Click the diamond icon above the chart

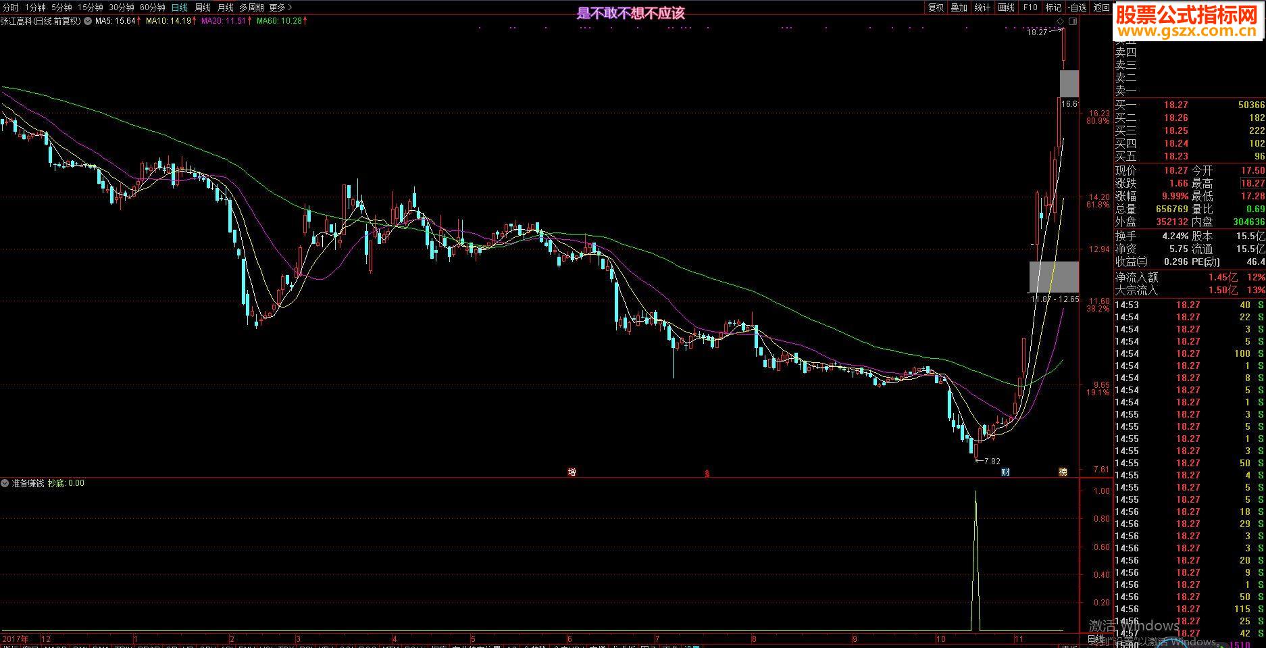pyautogui.click(x=1061, y=21)
